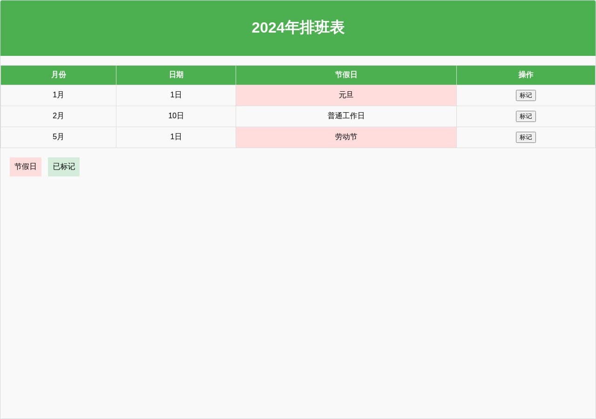Click the 标记 button for 劳动节 row

pos(526,137)
